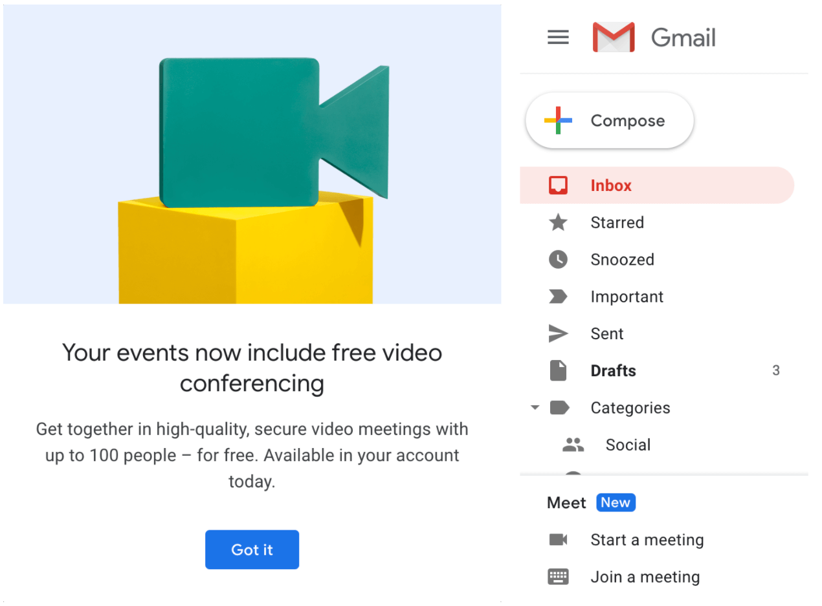Image resolution: width=822 pixels, height=606 pixels.
Task: Open the Snoozed folder
Action: click(657, 260)
